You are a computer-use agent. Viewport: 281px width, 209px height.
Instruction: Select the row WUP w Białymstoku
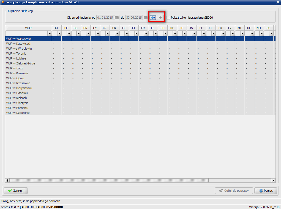click(140, 88)
